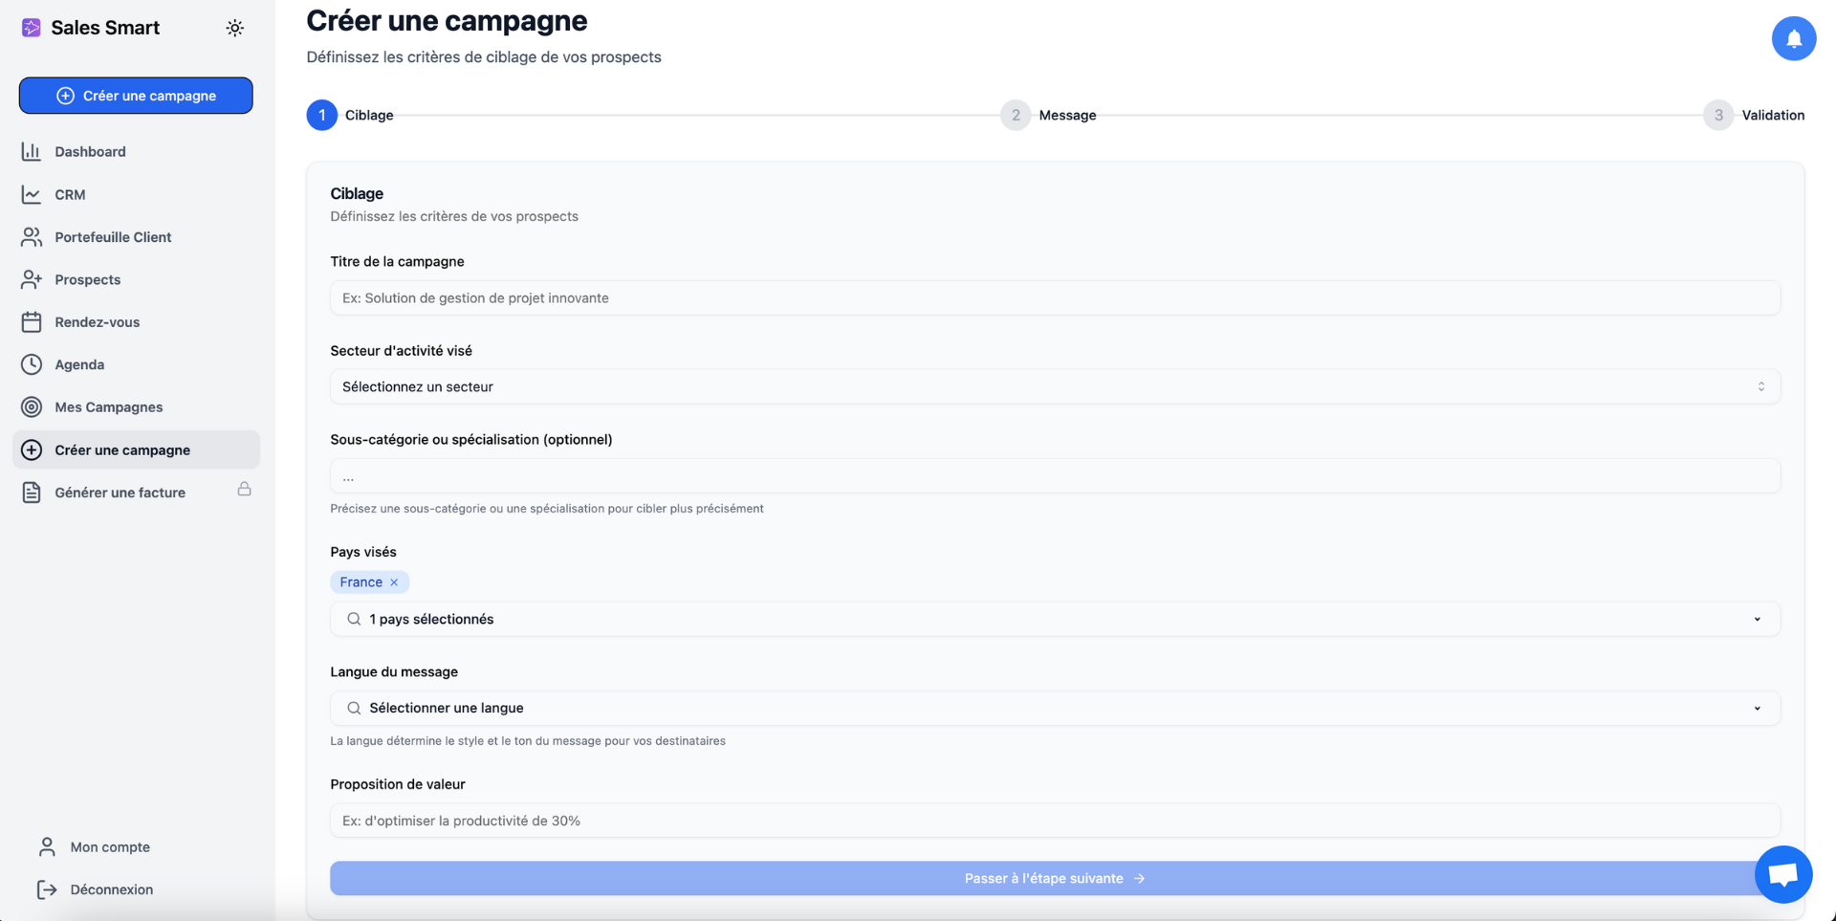The image size is (1836, 921).
Task: Click the Mes Campagnes target icon
Action: [x=32, y=406]
